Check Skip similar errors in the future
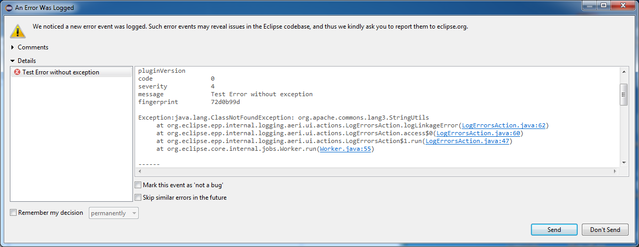Viewport: 639px width, 247px height. coord(138,198)
